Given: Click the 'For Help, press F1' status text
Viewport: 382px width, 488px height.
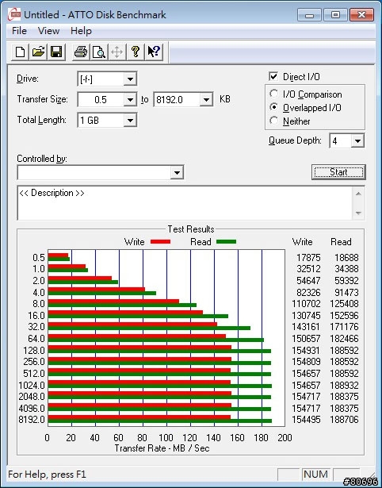Looking at the screenshot, I should [x=48, y=475].
